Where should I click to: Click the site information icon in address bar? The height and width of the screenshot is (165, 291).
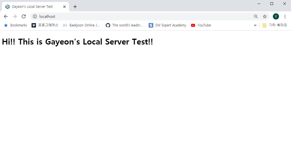coord(35,16)
